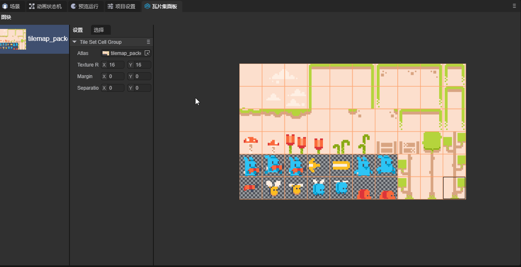Open the Tile Set Cell Group options menu
The image size is (521, 267).
148,42
